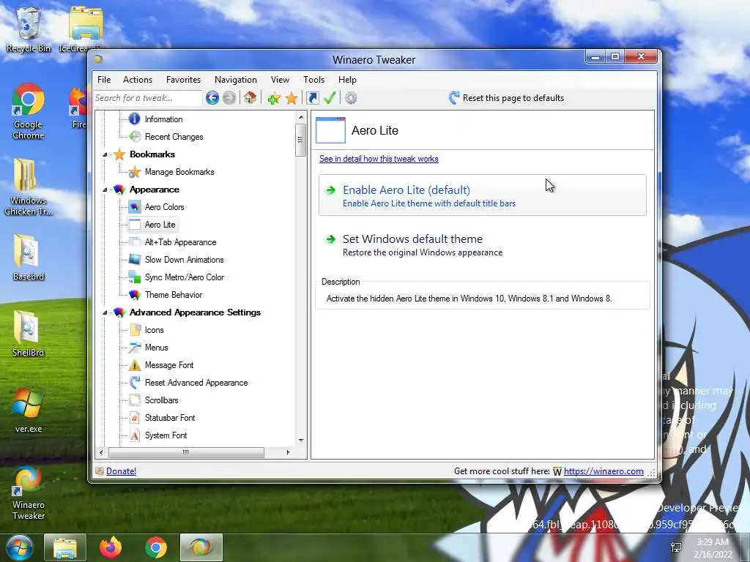Open the Navigation menu
750x562 pixels.
tap(236, 80)
